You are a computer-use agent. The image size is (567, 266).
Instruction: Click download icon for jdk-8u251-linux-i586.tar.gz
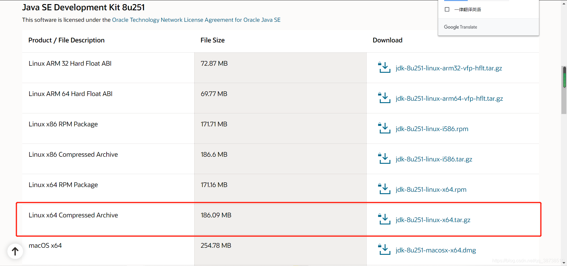tap(384, 158)
